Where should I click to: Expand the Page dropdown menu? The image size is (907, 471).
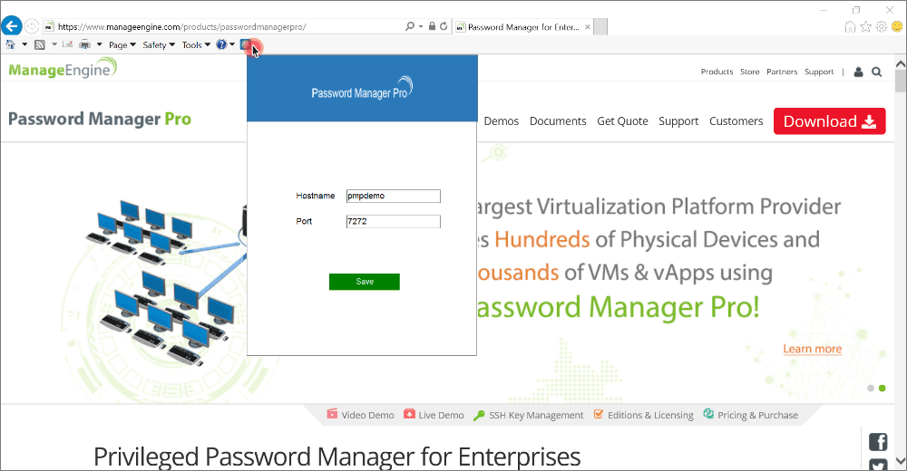tap(122, 44)
